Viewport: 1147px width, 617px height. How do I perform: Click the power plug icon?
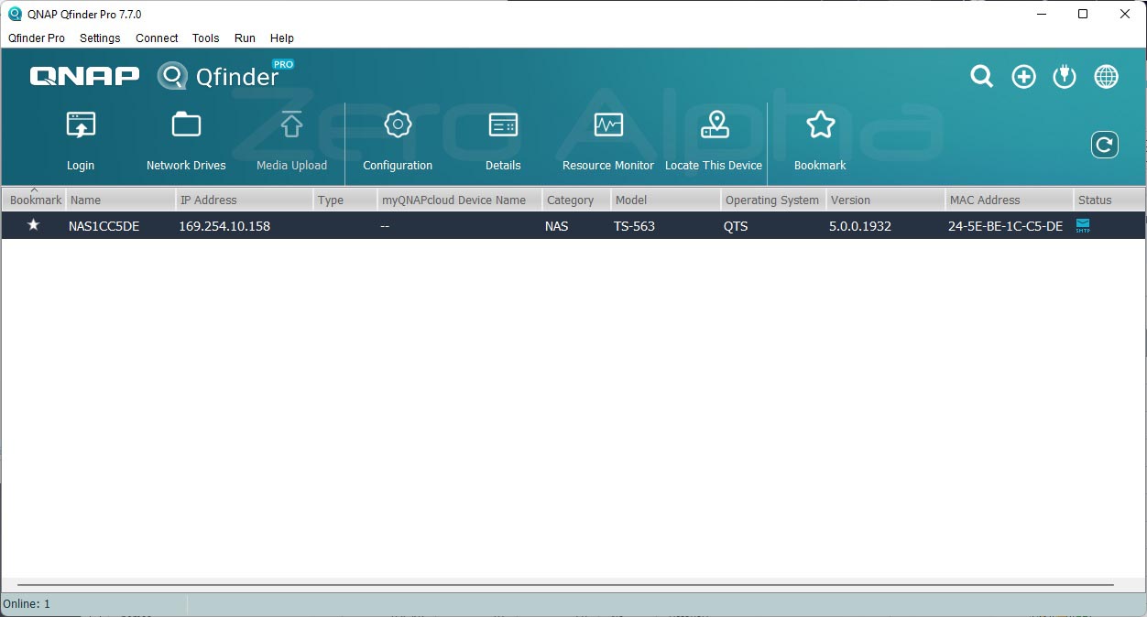tap(1064, 77)
